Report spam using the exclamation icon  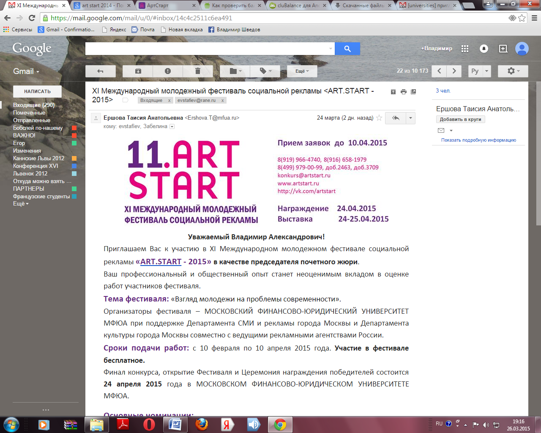168,71
